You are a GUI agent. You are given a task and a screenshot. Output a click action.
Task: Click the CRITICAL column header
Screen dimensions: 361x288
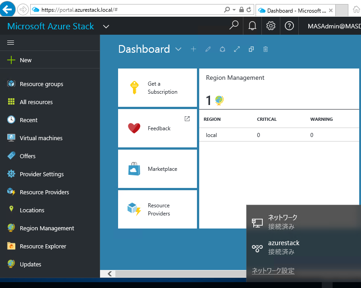coord(267,119)
